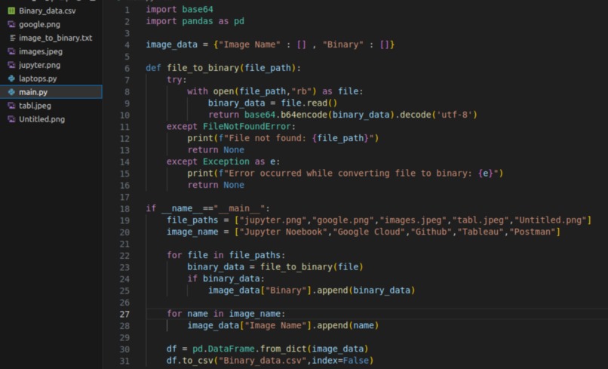The height and width of the screenshot is (369, 608).
Task: Click line number 1 in the gutter
Action: click(x=127, y=10)
